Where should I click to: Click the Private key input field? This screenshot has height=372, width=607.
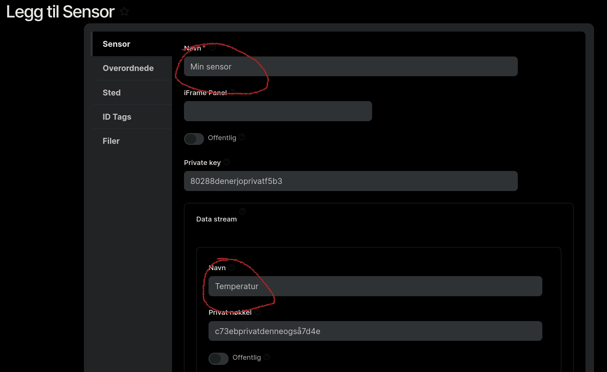[351, 181]
